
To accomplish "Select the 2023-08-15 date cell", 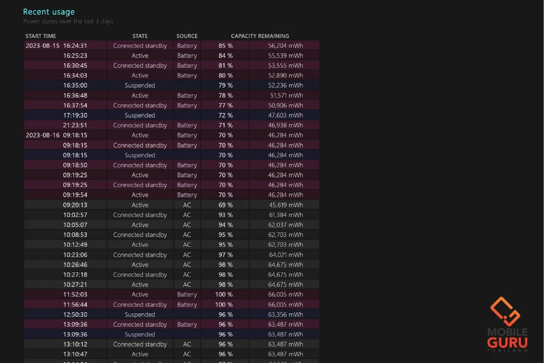I will [42, 45].
